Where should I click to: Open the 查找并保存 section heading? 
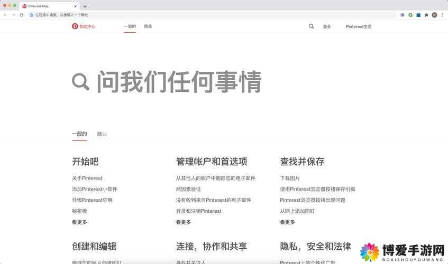click(302, 162)
